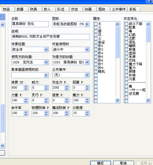Open the 动画 tab
153x165 pixels.
pyautogui.click(x=90, y=9)
